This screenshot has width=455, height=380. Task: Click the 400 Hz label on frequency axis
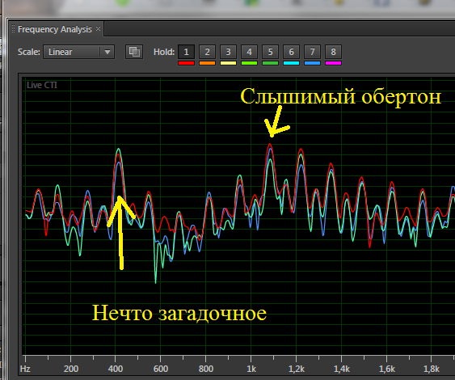tap(116, 369)
